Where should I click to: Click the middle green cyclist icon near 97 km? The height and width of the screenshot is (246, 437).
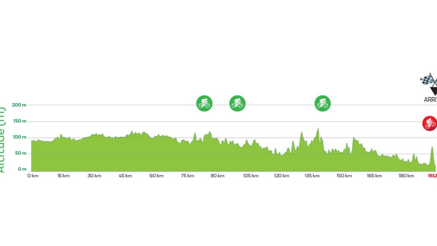(x=237, y=103)
